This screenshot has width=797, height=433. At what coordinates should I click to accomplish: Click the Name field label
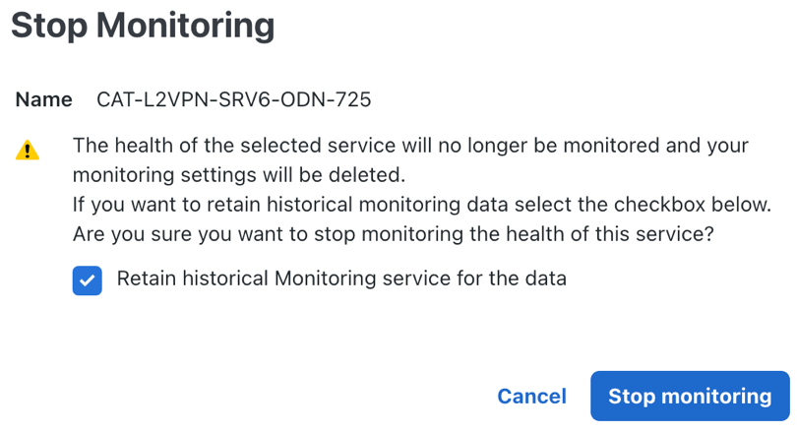coord(43,99)
